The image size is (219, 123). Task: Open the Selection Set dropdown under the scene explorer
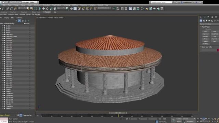pyautogui.click(x=27, y=115)
